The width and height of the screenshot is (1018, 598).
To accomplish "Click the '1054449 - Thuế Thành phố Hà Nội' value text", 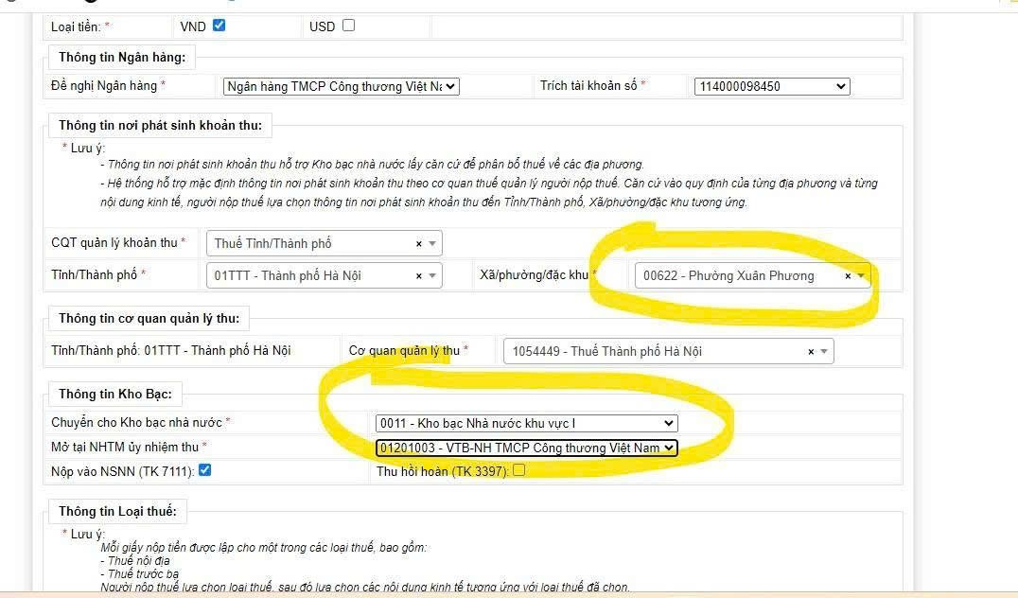I will coord(607,351).
